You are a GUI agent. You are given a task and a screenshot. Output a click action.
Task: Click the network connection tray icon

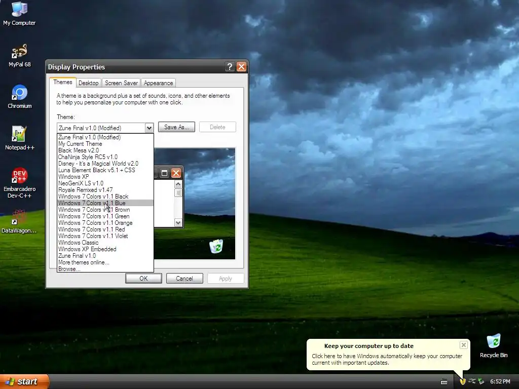[x=472, y=381]
